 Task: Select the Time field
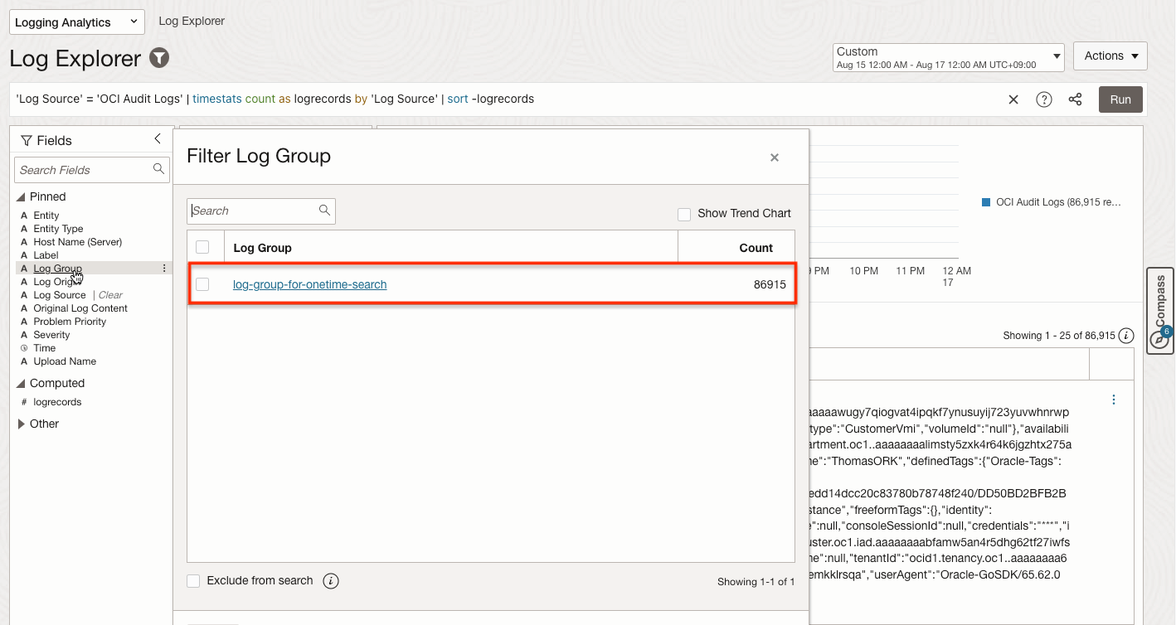point(45,348)
